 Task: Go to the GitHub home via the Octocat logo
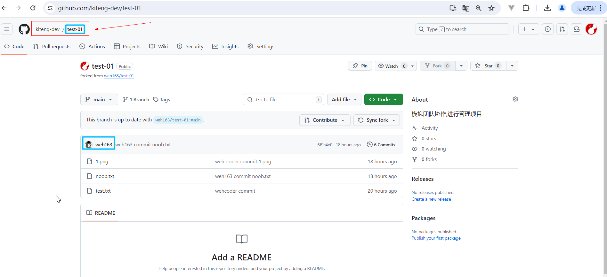24,29
